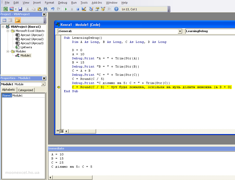Click the blue Help question mark icon
Screen dimensions: 235x180
116,9
